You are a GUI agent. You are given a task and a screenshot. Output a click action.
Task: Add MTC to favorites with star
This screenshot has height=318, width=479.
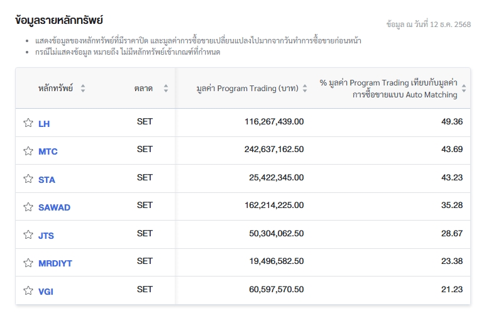click(x=28, y=151)
